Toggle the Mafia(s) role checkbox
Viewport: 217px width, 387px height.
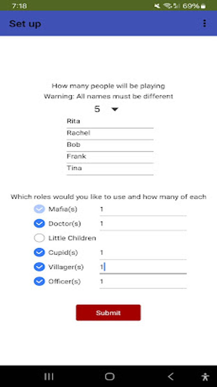[39, 209]
